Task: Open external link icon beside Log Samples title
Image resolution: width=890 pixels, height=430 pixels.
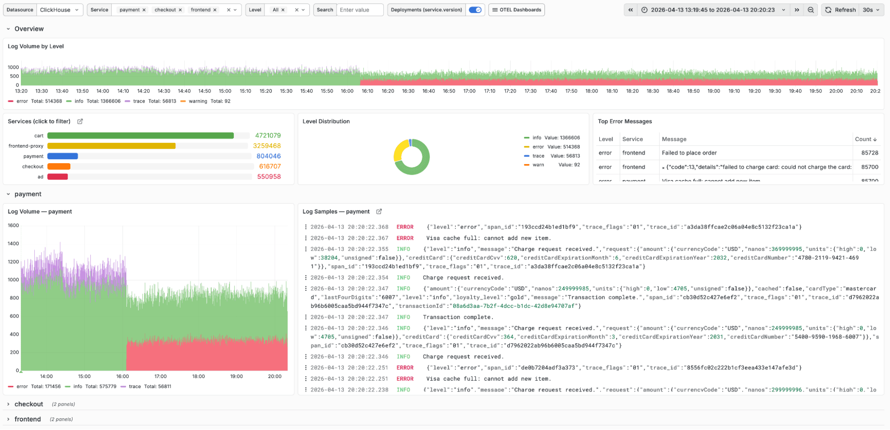Action: pos(379,212)
